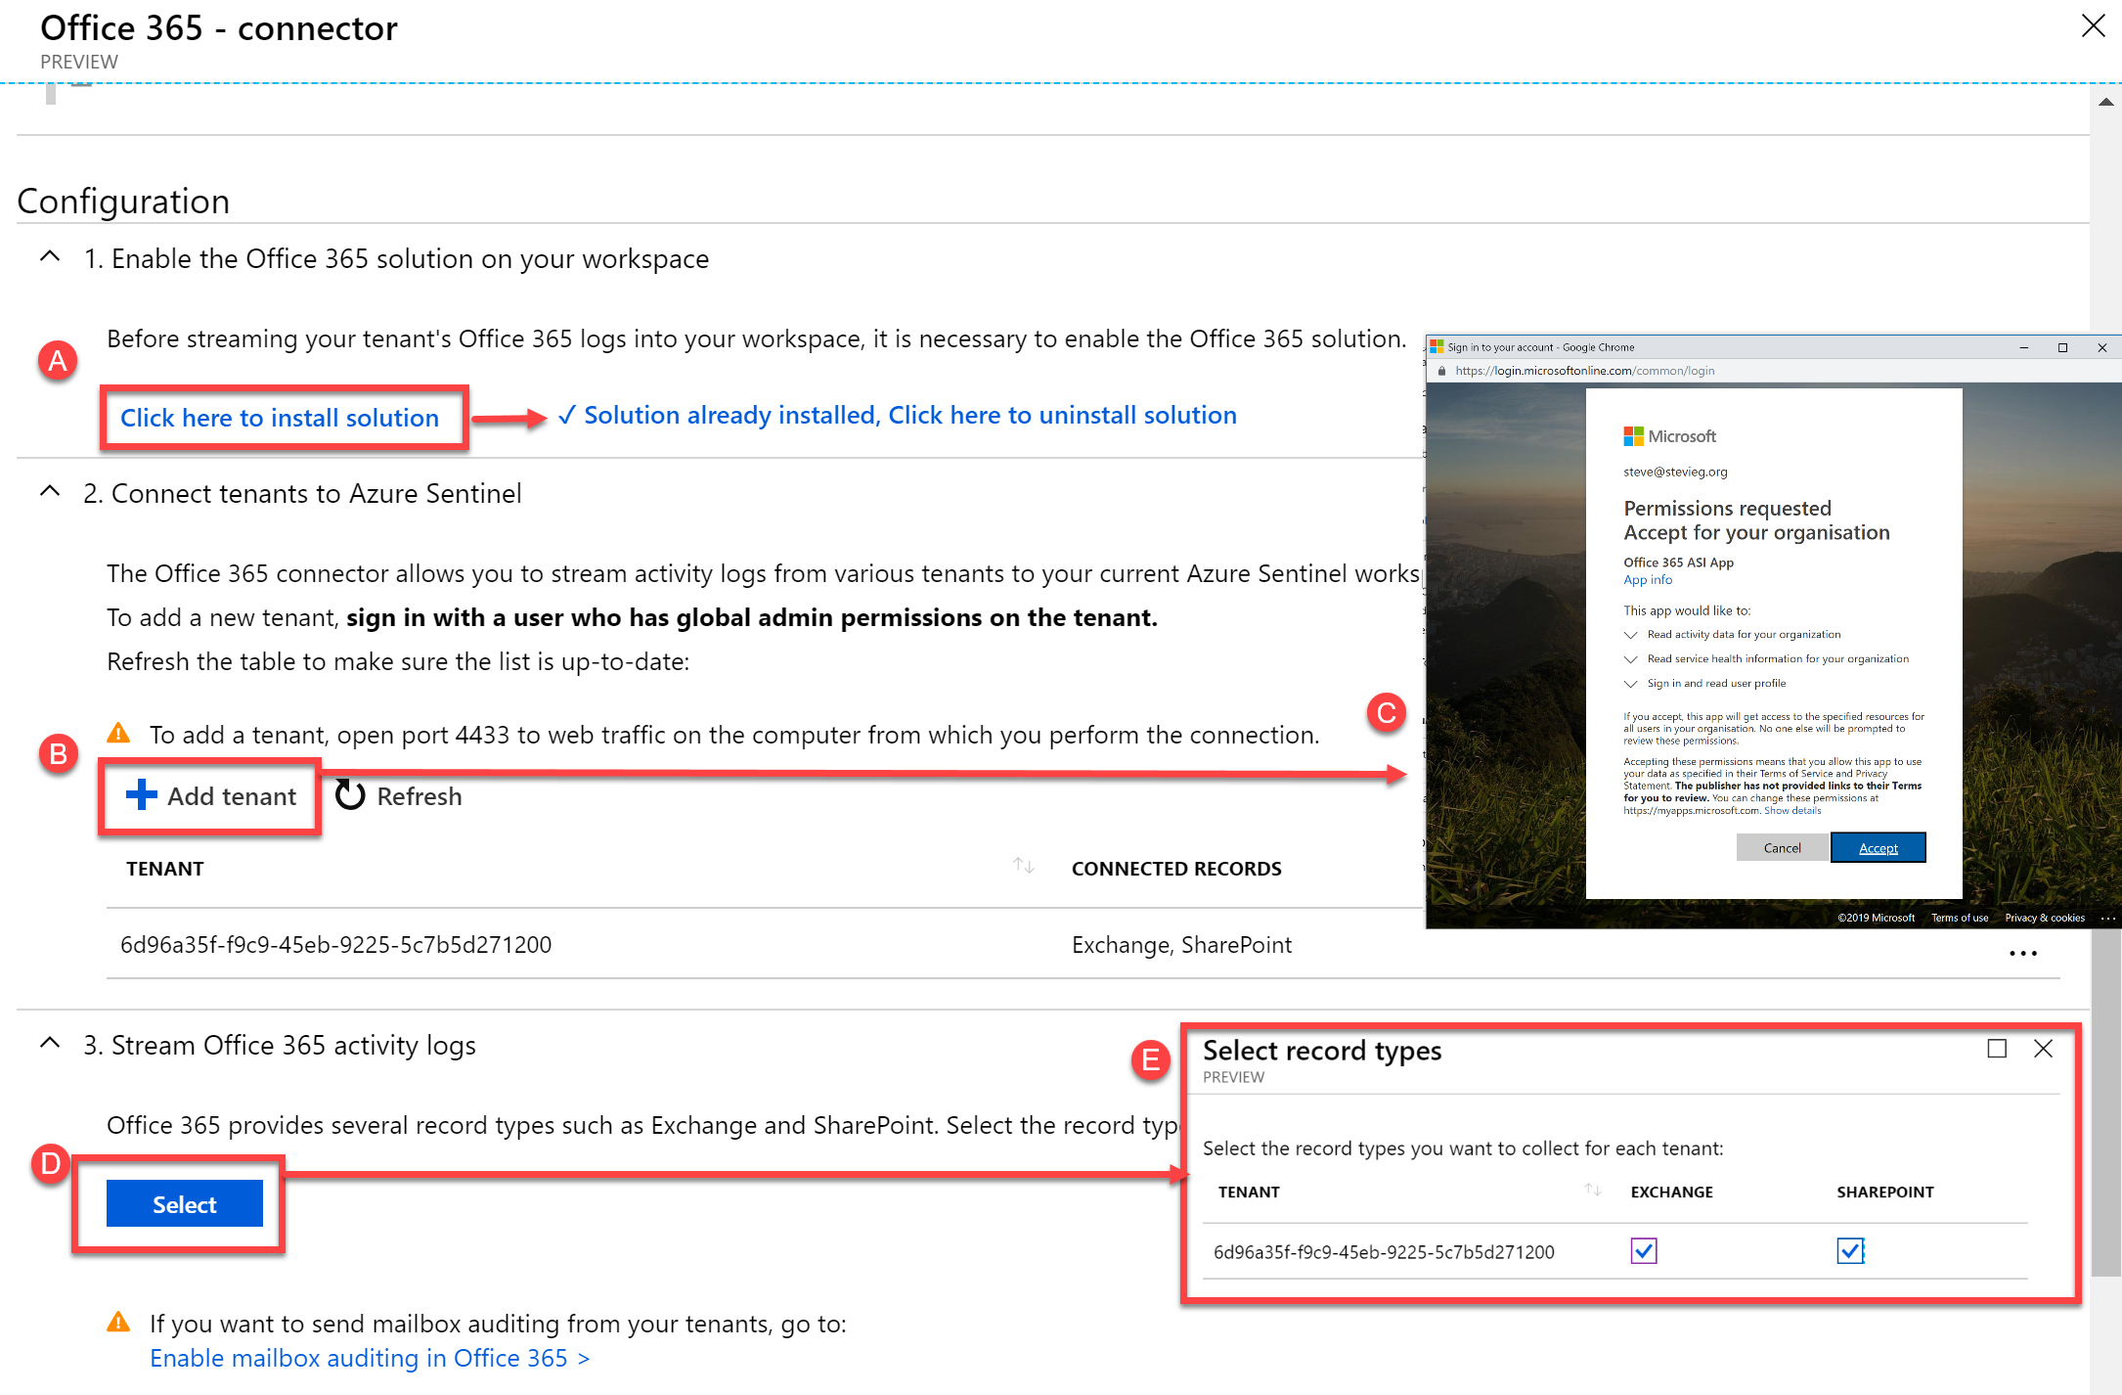This screenshot has height=1395, width=2122.
Task: Toggle the Exchange checkbox for the tenant
Action: (1644, 1250)
